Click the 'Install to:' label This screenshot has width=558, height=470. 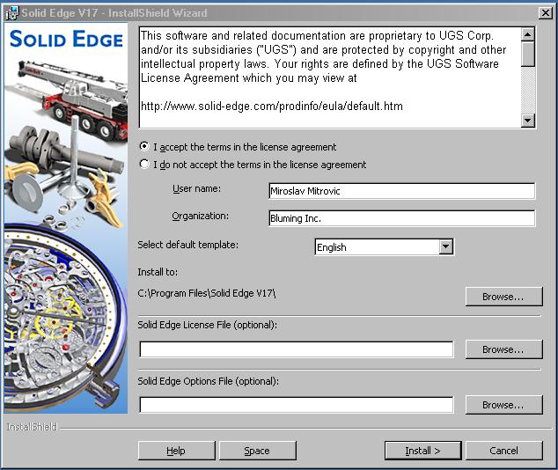[158, 272]
